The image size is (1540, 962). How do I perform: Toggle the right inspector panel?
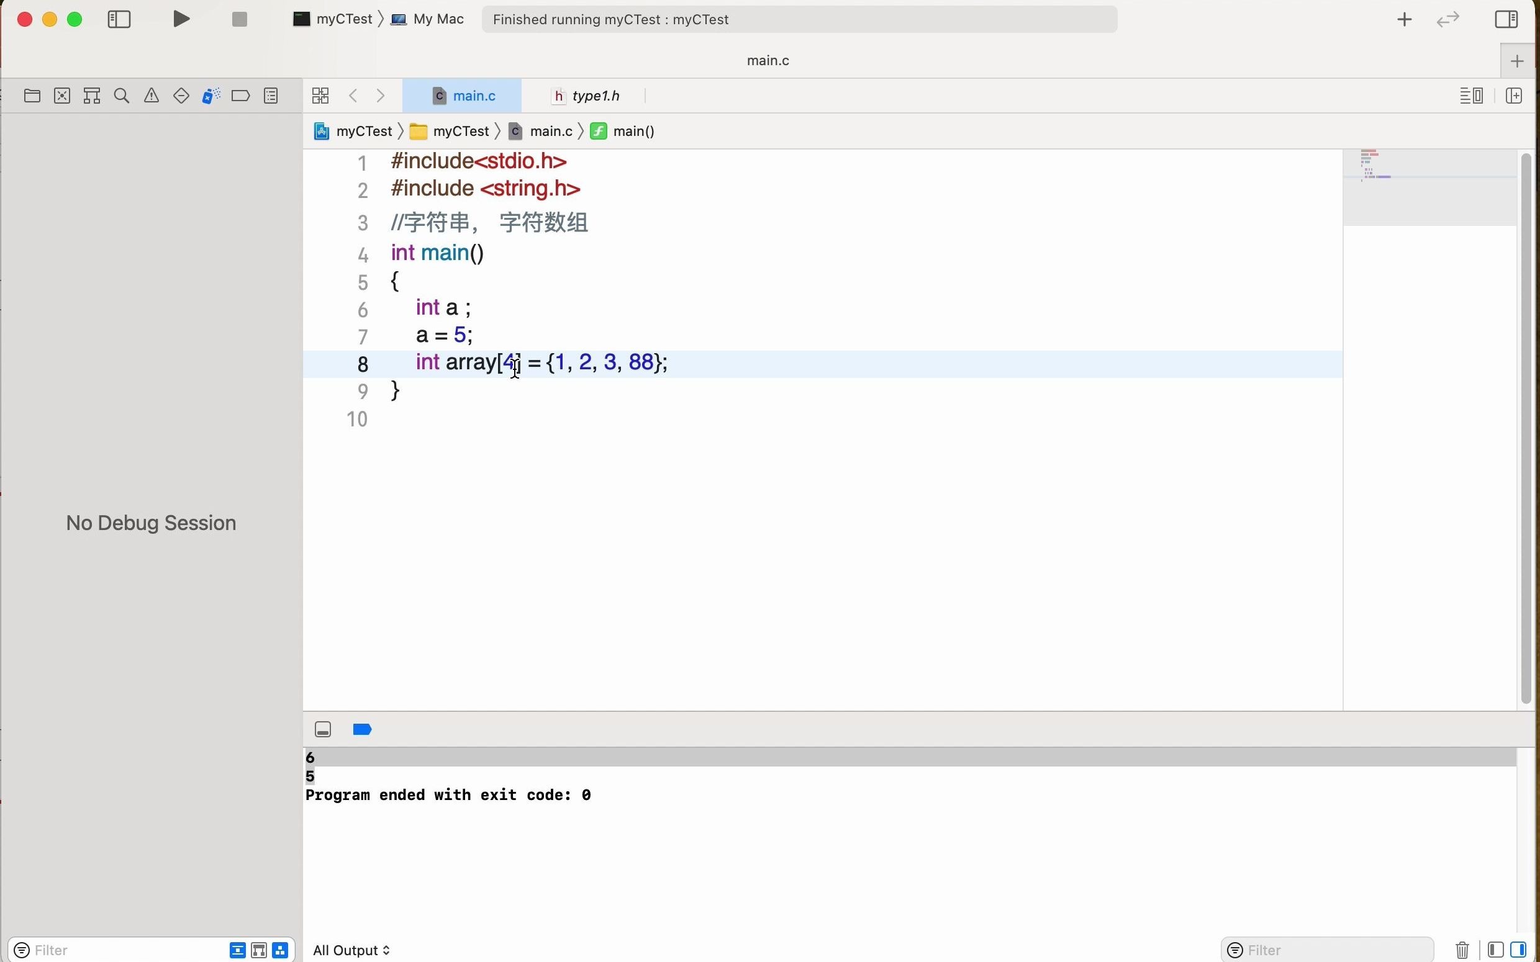point(1506,19)
